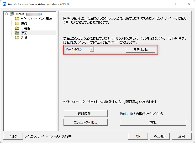Select the 可用性 tree item

point(25,28)
